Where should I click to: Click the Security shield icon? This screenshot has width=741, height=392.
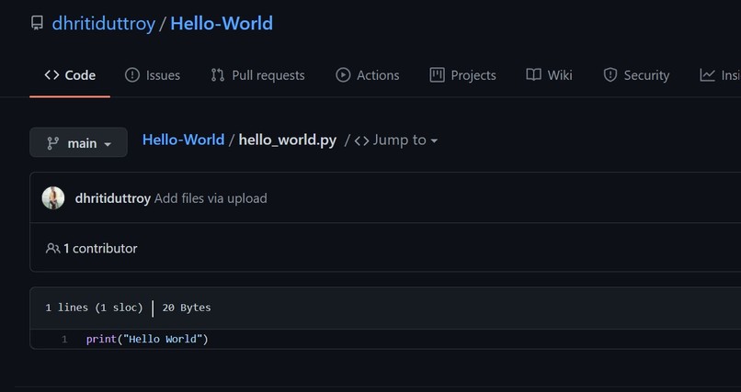(610, 75)
